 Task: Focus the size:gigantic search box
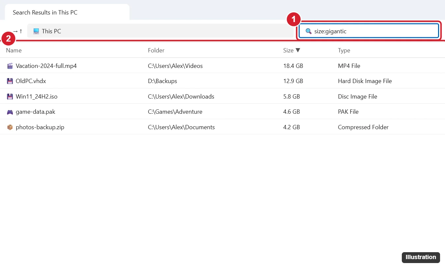[x=369, y=31]
